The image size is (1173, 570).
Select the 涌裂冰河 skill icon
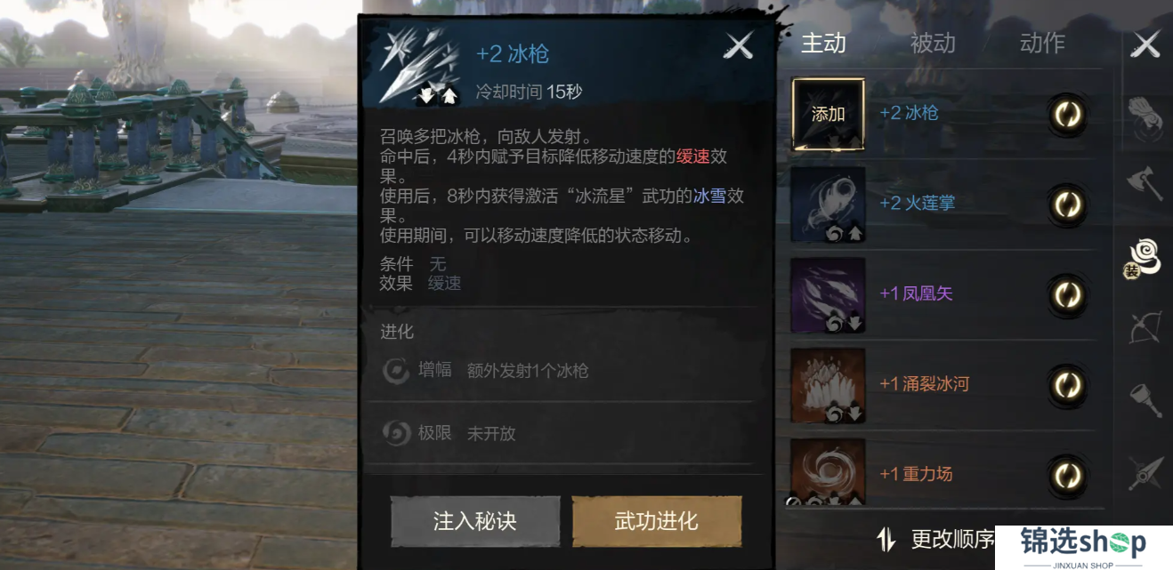828,386
